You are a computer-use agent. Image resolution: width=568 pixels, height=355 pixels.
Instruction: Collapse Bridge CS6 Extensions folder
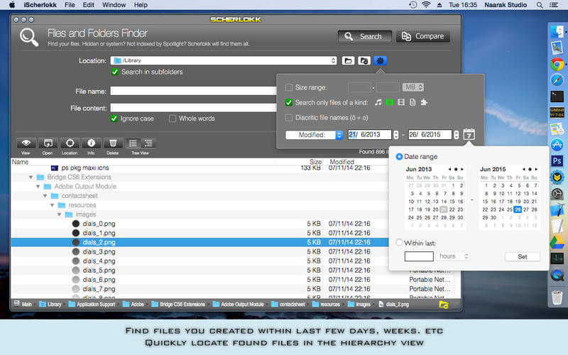(x=31, y=177)
